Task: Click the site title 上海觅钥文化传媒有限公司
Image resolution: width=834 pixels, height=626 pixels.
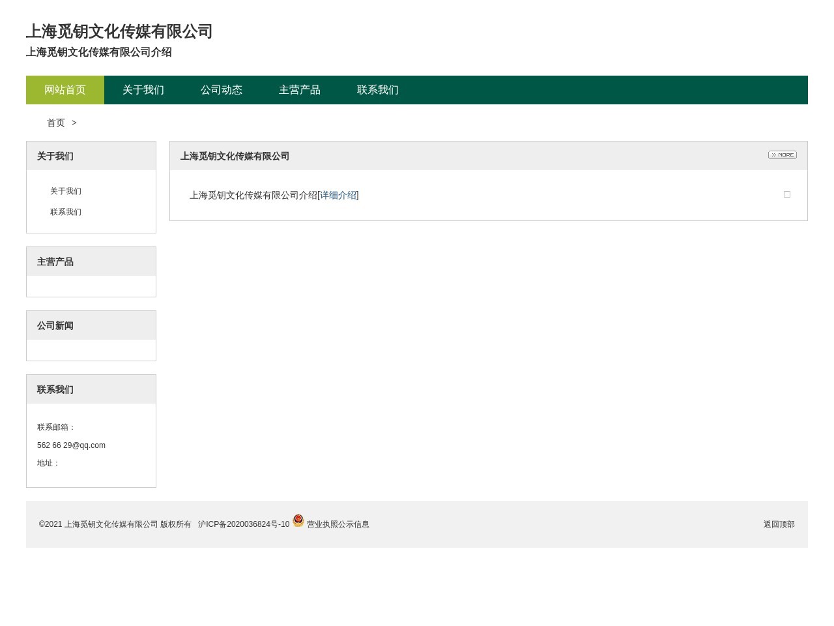Action: [119, 31]
